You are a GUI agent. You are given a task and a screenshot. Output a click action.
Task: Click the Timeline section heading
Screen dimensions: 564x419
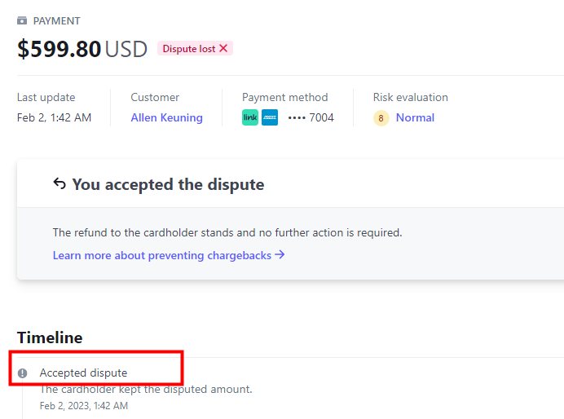pos(50,337)
